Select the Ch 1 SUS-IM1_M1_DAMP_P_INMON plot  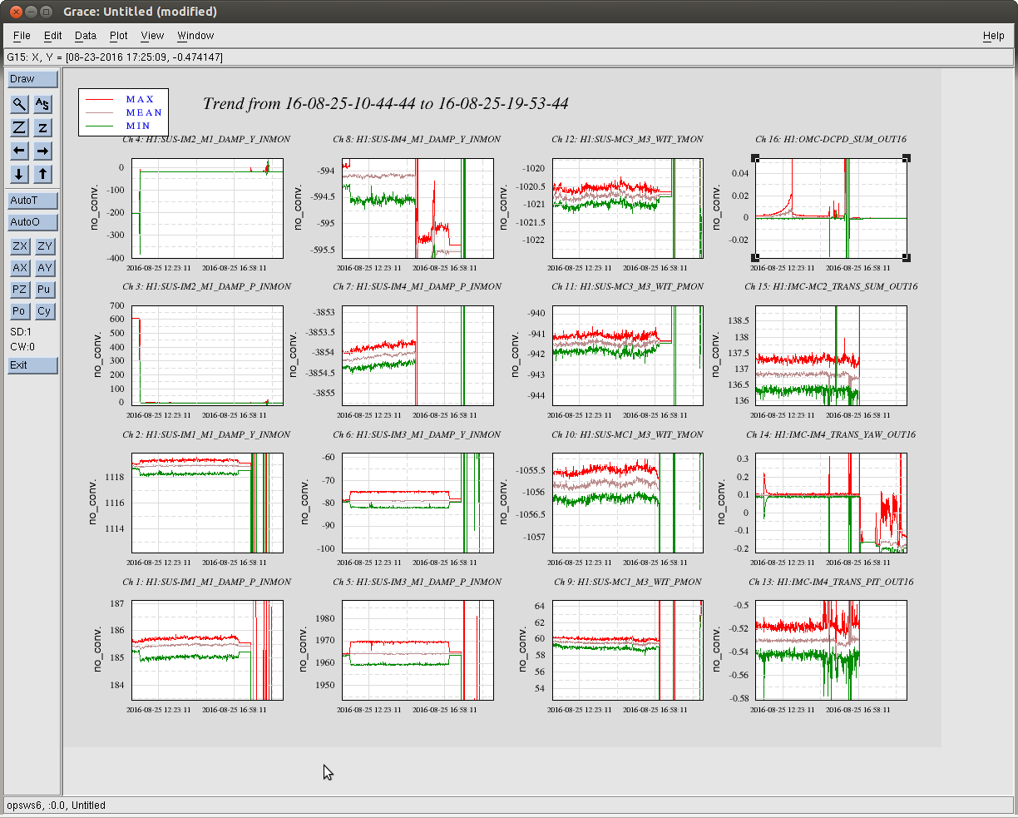pyautogui.click(x=207, y=650)
